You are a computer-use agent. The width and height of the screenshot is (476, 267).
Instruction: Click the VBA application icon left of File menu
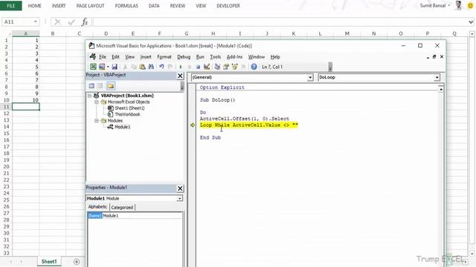click(92, 56)
